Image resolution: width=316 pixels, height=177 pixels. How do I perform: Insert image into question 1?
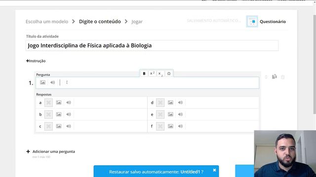click(42, 82)
